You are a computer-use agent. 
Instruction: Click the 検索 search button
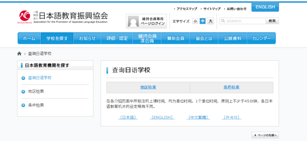pos(272,21)
